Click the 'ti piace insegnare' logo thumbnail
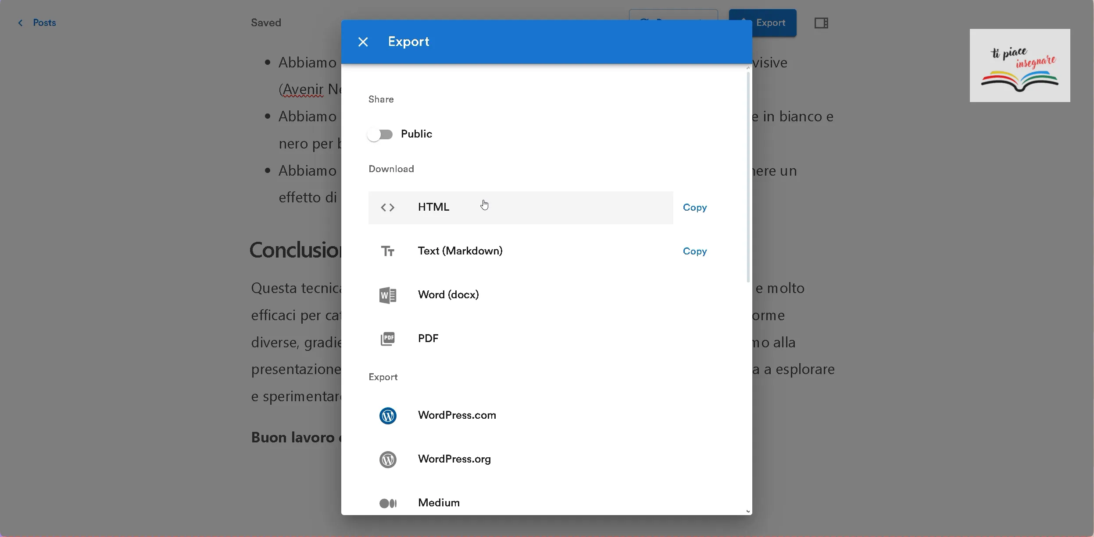Screen dimensions: 1094x537 point(1020,65)
